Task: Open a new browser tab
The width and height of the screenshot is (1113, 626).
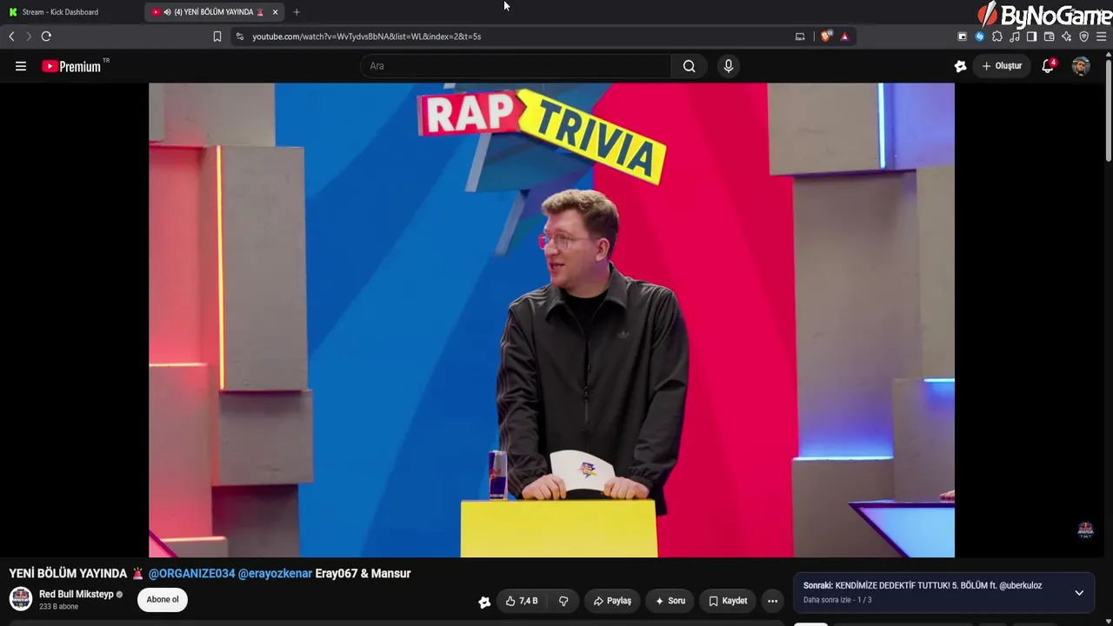Action: 297,12
